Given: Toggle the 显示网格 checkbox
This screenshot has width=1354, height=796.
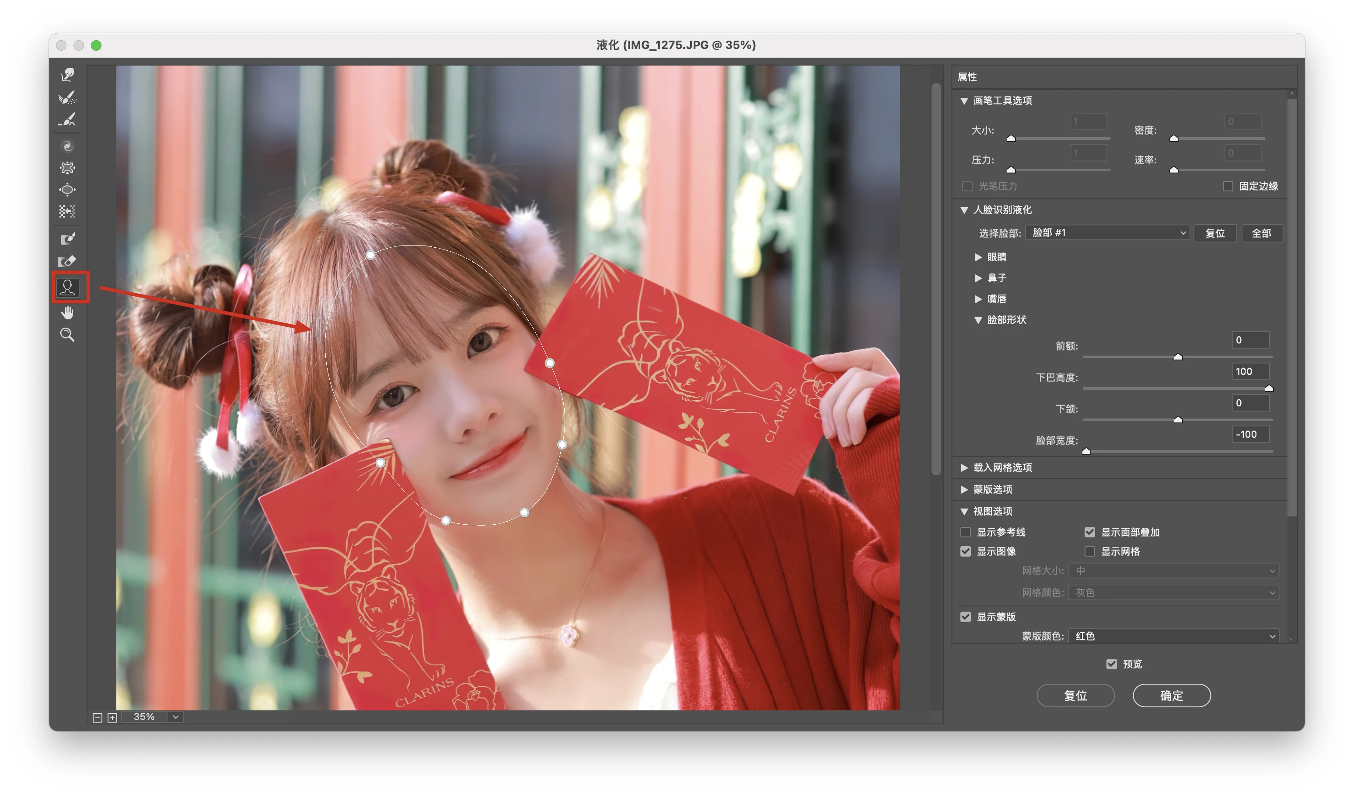Looking at the screenshot, I should [x=1090, y=552].
